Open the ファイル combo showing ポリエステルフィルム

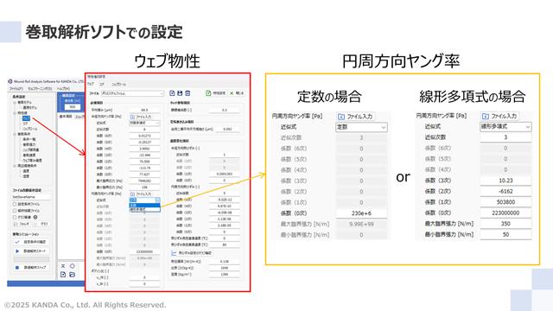coord(132,93)
